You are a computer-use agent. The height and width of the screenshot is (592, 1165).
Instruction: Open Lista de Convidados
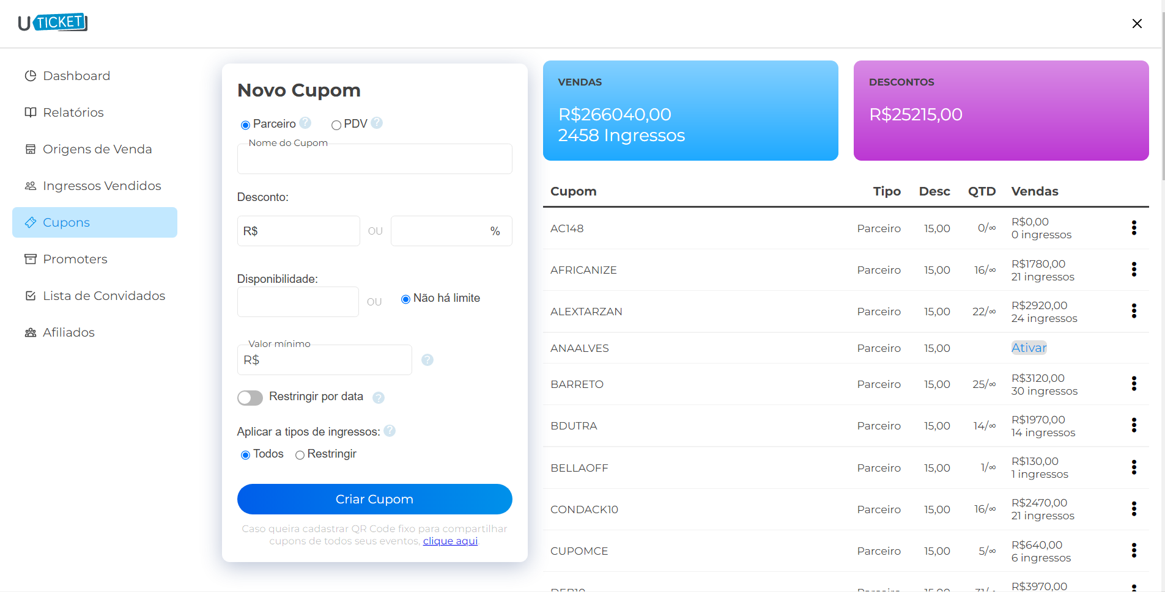coord(104,295)
